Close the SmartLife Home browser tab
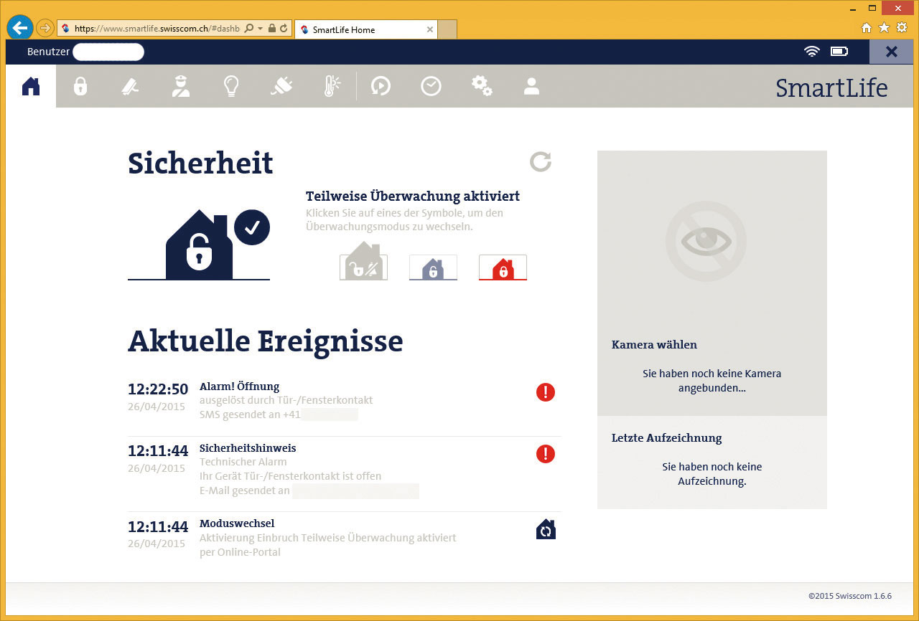Image resolution: width=919 pixels, height=621 pixels. 429,29
